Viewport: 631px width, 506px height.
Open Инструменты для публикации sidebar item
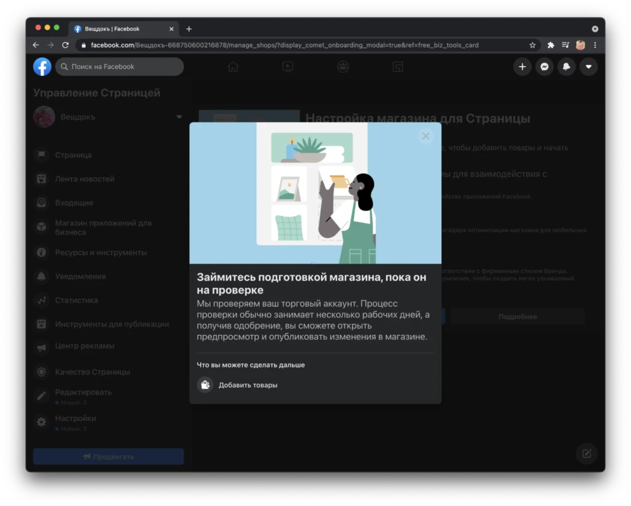(108, 324)
